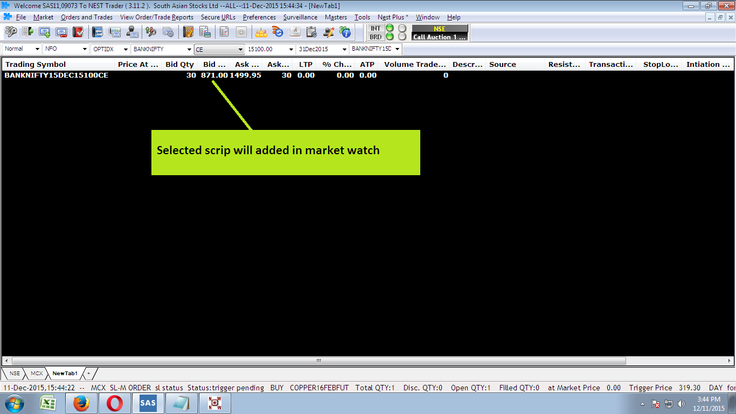Image resolution: width=736 pixels, height=414 pixels.
Task: Open Opera from the Windows taskbar
Action: coord(114,403)
